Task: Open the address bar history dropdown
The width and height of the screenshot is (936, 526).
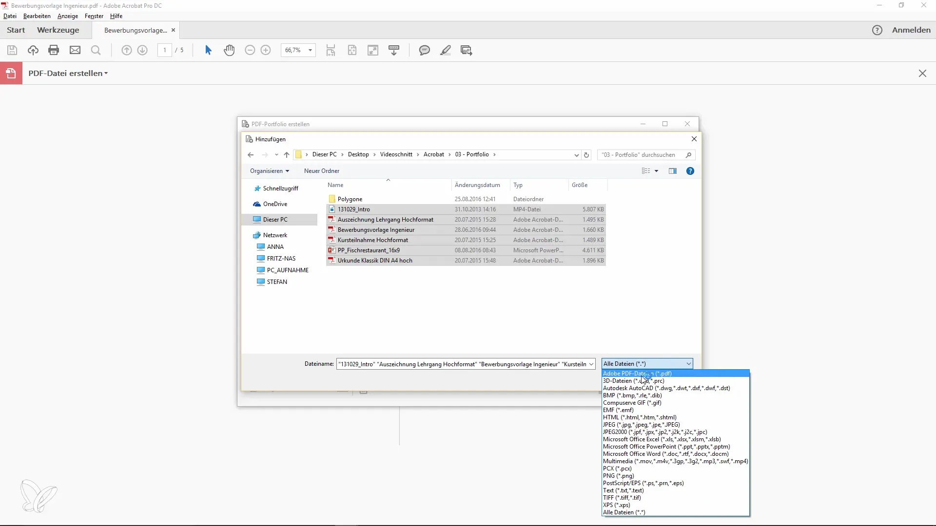Action: tap(576, 155)
